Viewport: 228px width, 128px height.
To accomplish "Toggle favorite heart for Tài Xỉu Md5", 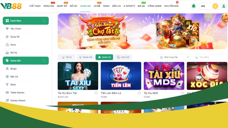I will pos(182,93).
